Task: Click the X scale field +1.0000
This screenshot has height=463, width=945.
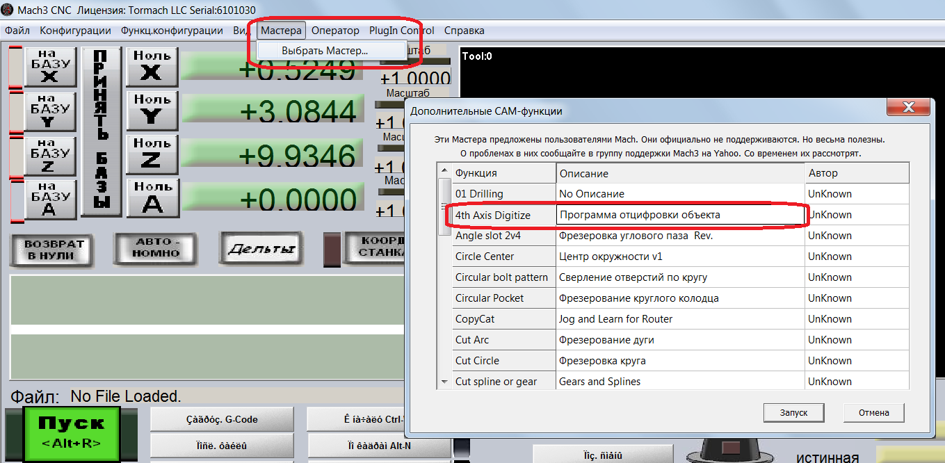Action: (414, 78)
